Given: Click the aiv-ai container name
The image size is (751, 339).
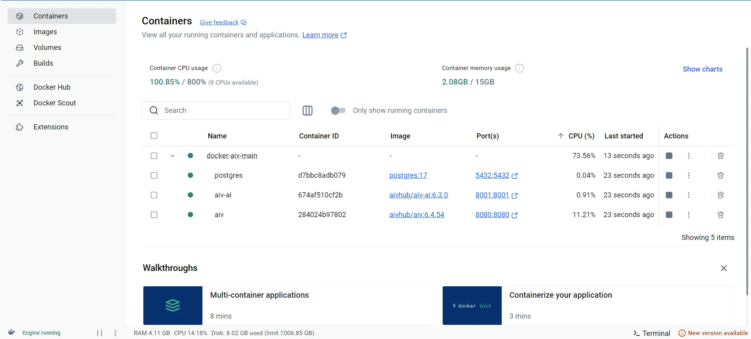Looking at the screenshot, I should tap(223, 195).
